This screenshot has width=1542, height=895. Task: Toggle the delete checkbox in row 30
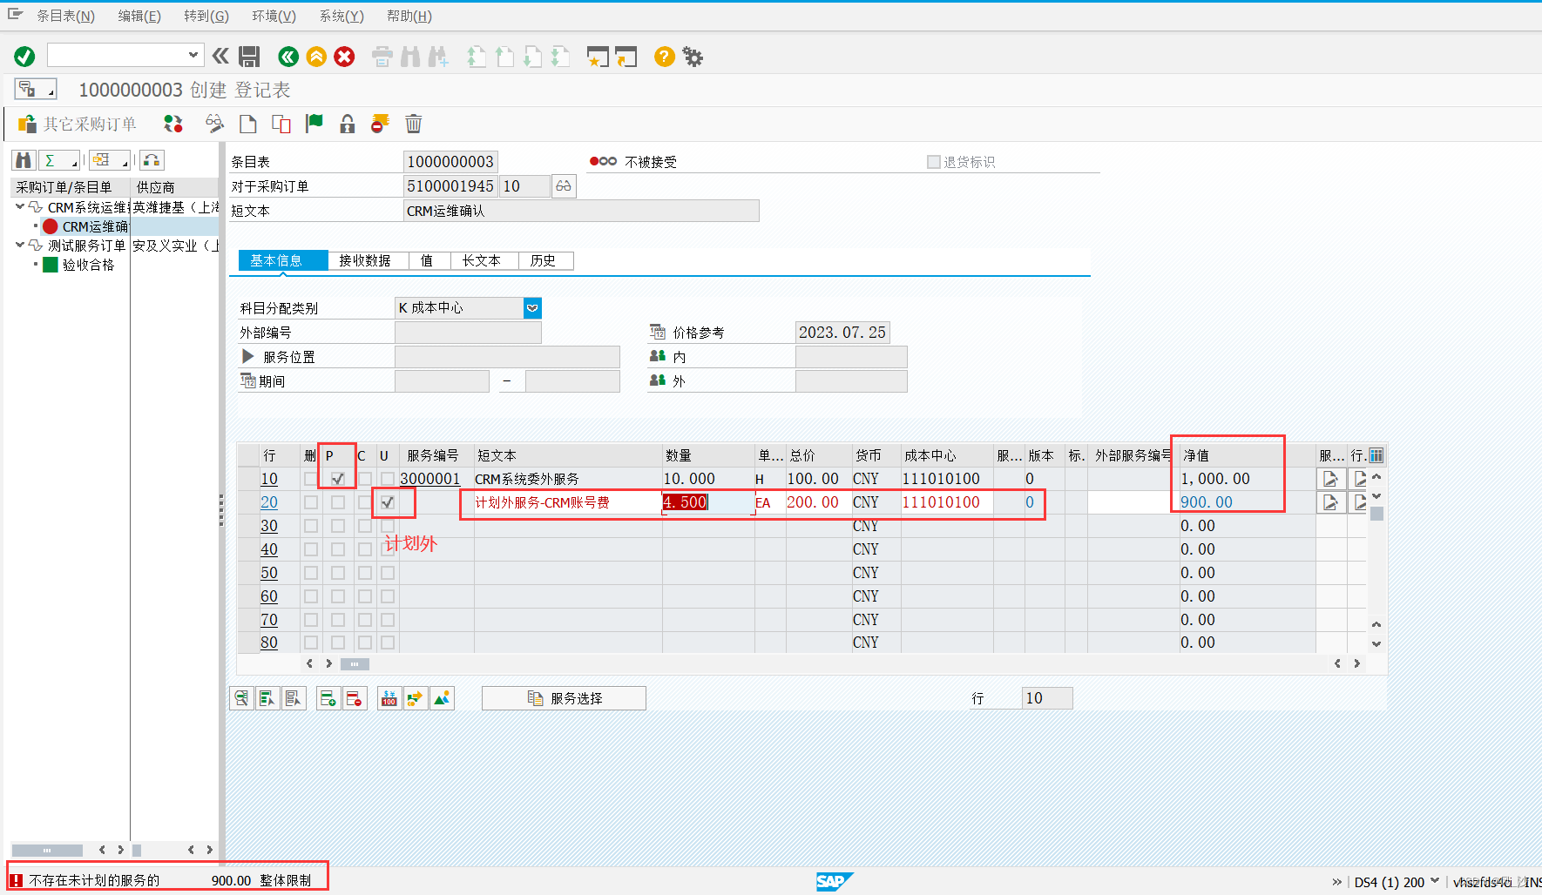pos(311,526)
